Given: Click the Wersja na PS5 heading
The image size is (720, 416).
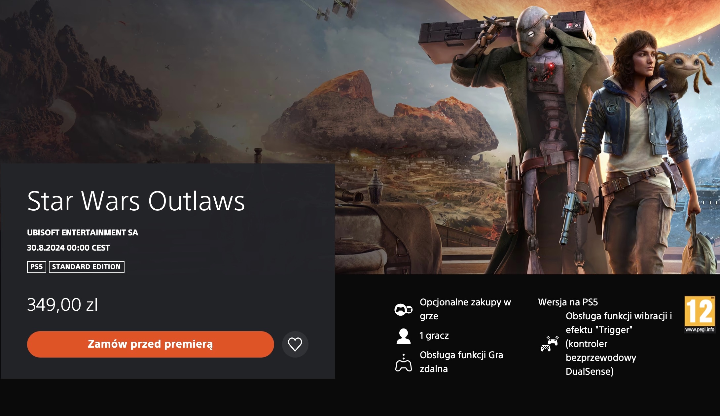Looking at the screenshot, I should click(x=568, y=302).
